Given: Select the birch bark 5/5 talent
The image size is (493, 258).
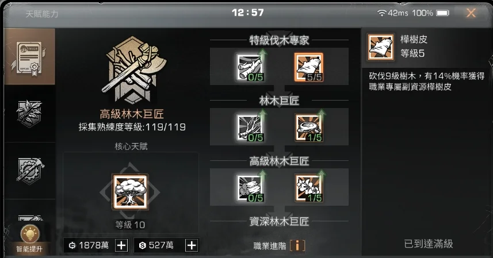Looking at the screenshot, I should (x=309, y=67).
